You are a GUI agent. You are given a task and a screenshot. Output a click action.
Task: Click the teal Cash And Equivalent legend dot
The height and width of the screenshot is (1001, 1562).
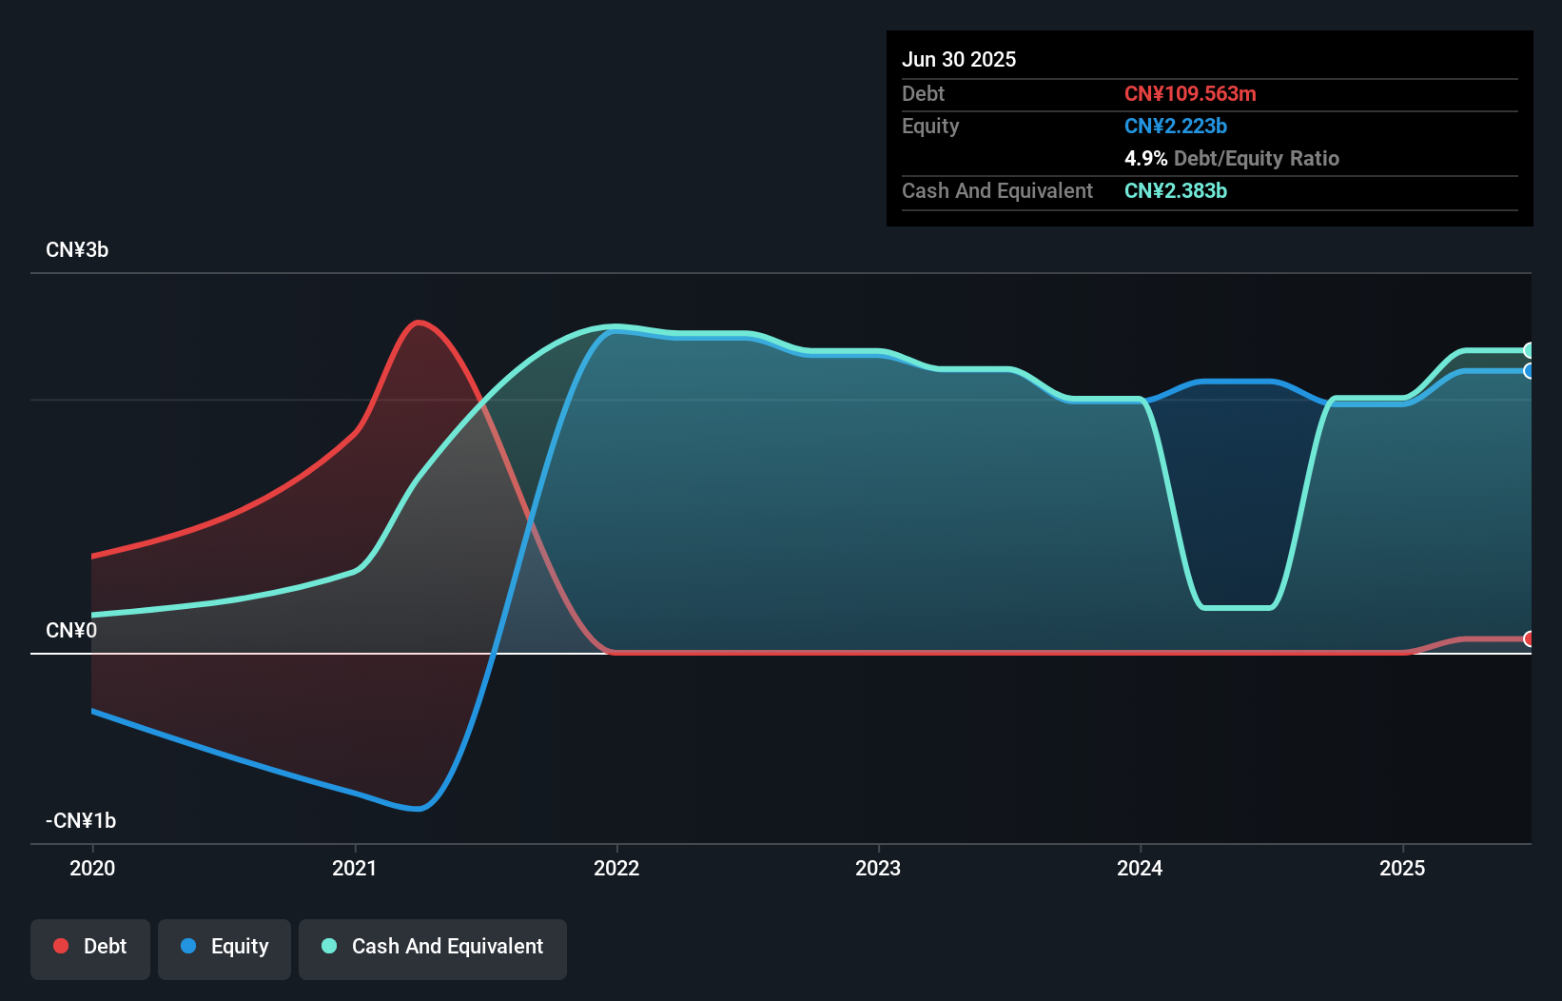tap(328, 946)
